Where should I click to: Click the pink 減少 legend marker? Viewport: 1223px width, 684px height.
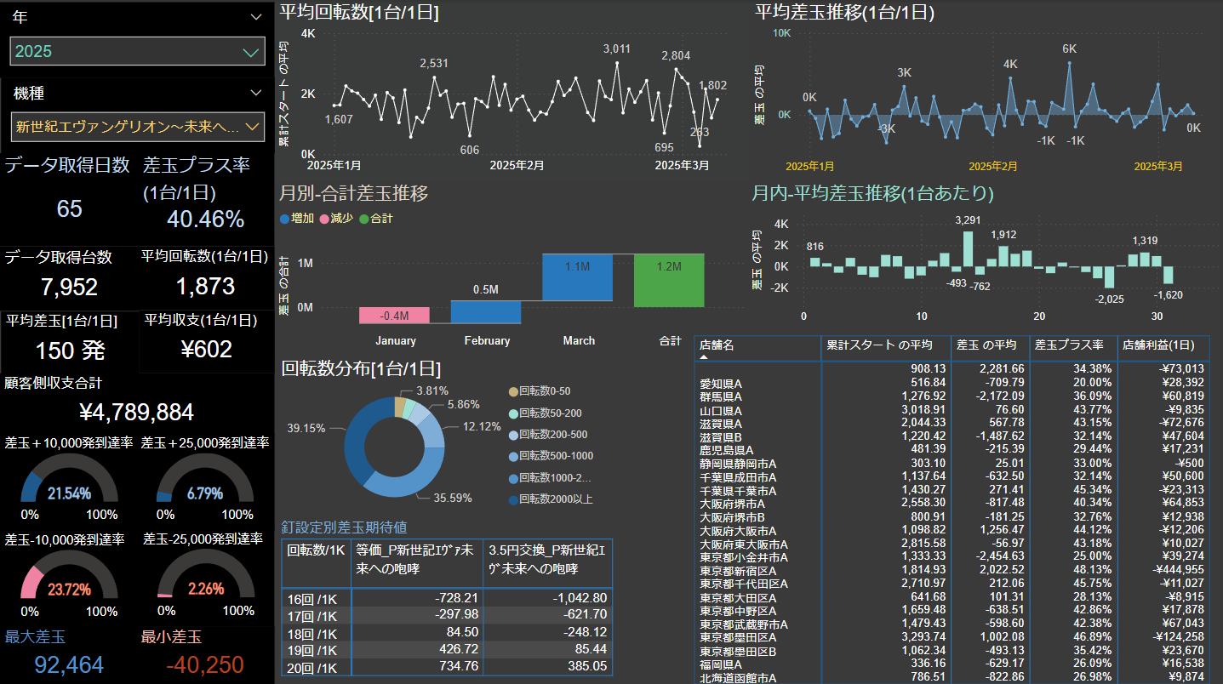[x=323, y=219]
